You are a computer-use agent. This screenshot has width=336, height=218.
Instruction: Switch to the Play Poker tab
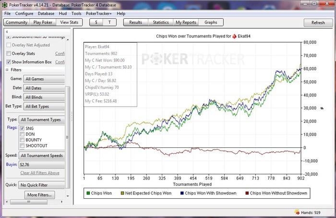[x=43, y=22]
